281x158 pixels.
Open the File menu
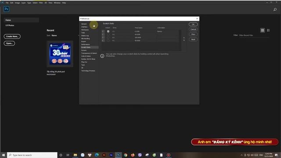click(7, 3)
